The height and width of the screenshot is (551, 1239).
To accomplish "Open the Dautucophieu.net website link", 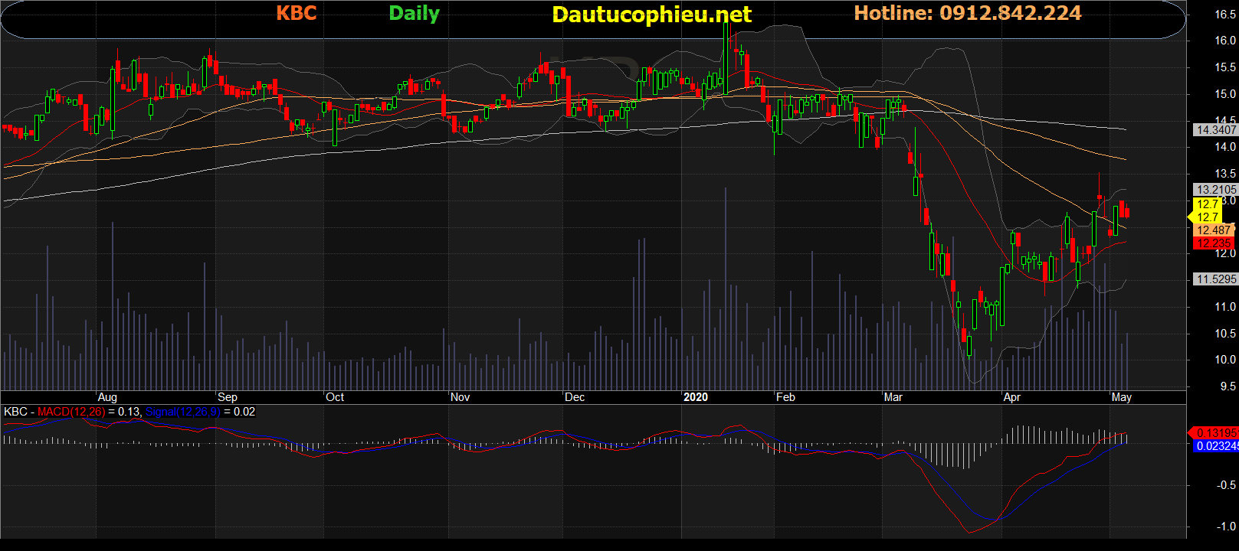I will [x=651, y=15].
